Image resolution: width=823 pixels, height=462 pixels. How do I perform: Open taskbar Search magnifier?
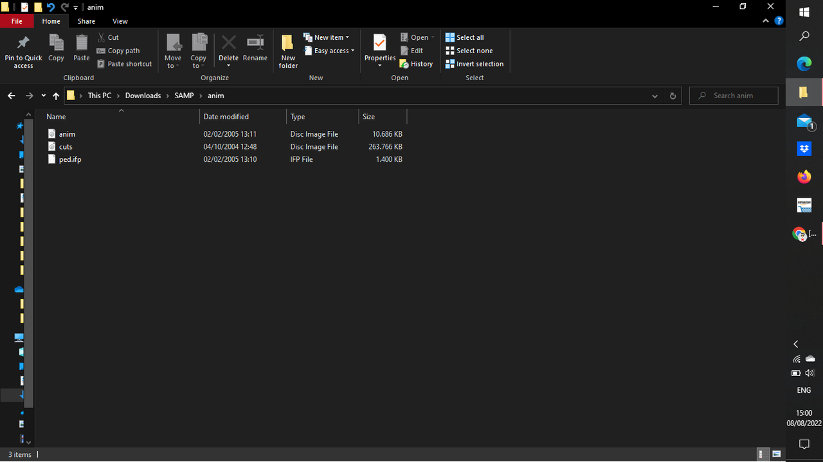[x=804, y=37]
